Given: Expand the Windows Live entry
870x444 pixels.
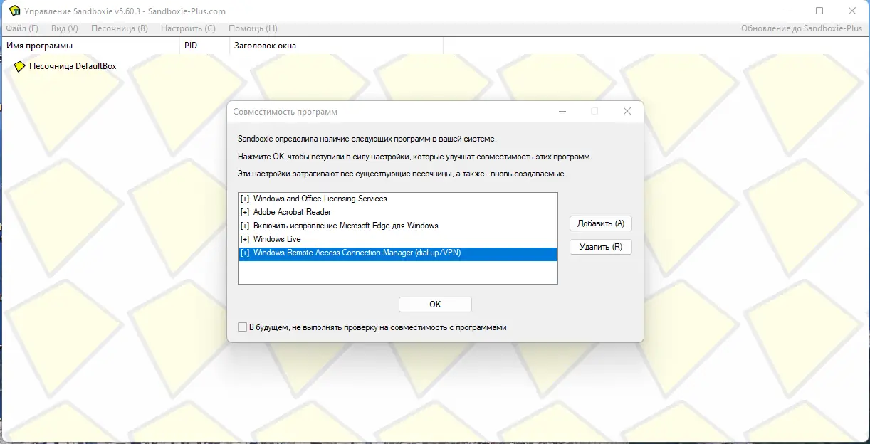Looking at the screenshot, I should [245, 239].
